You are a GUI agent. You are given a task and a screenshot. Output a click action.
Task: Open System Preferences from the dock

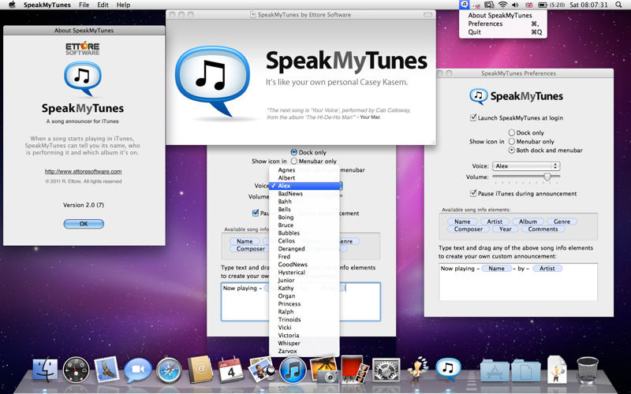(386, 370)
